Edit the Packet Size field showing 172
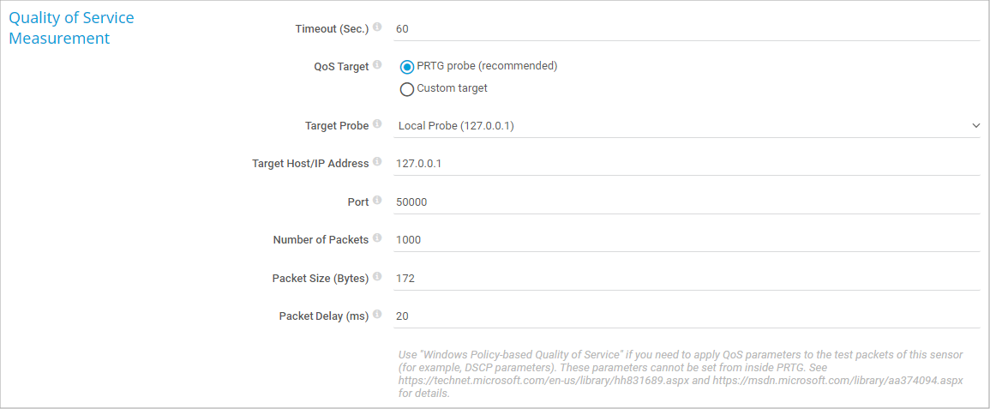Image resolution: width=990 pixels, height=409 pixels. pyautogui.click(x=686, y=279)
